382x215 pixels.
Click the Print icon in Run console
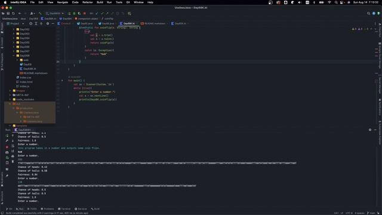[13, 156]
